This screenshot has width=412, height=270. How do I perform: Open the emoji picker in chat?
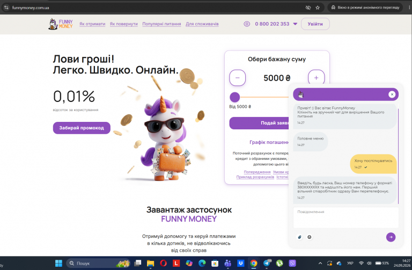tap(310, 237)
